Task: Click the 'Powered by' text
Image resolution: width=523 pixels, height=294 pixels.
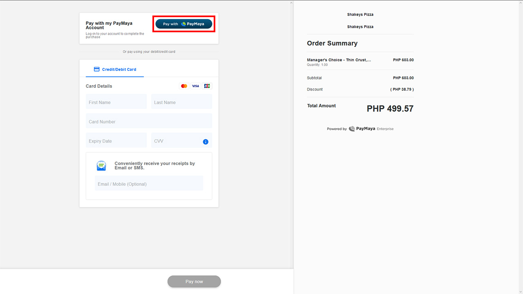Action: (337, 129)
